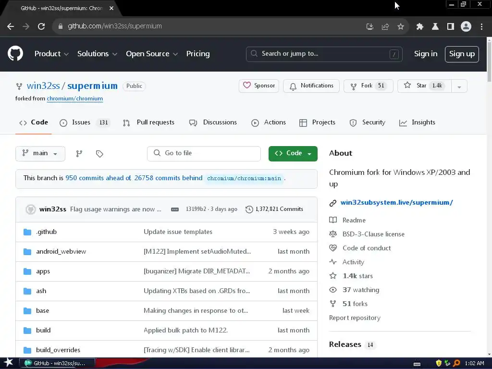Bookmark this page with the star icon
The height and width of the screenshot is (369, 492).
click(x=400, y=26)
